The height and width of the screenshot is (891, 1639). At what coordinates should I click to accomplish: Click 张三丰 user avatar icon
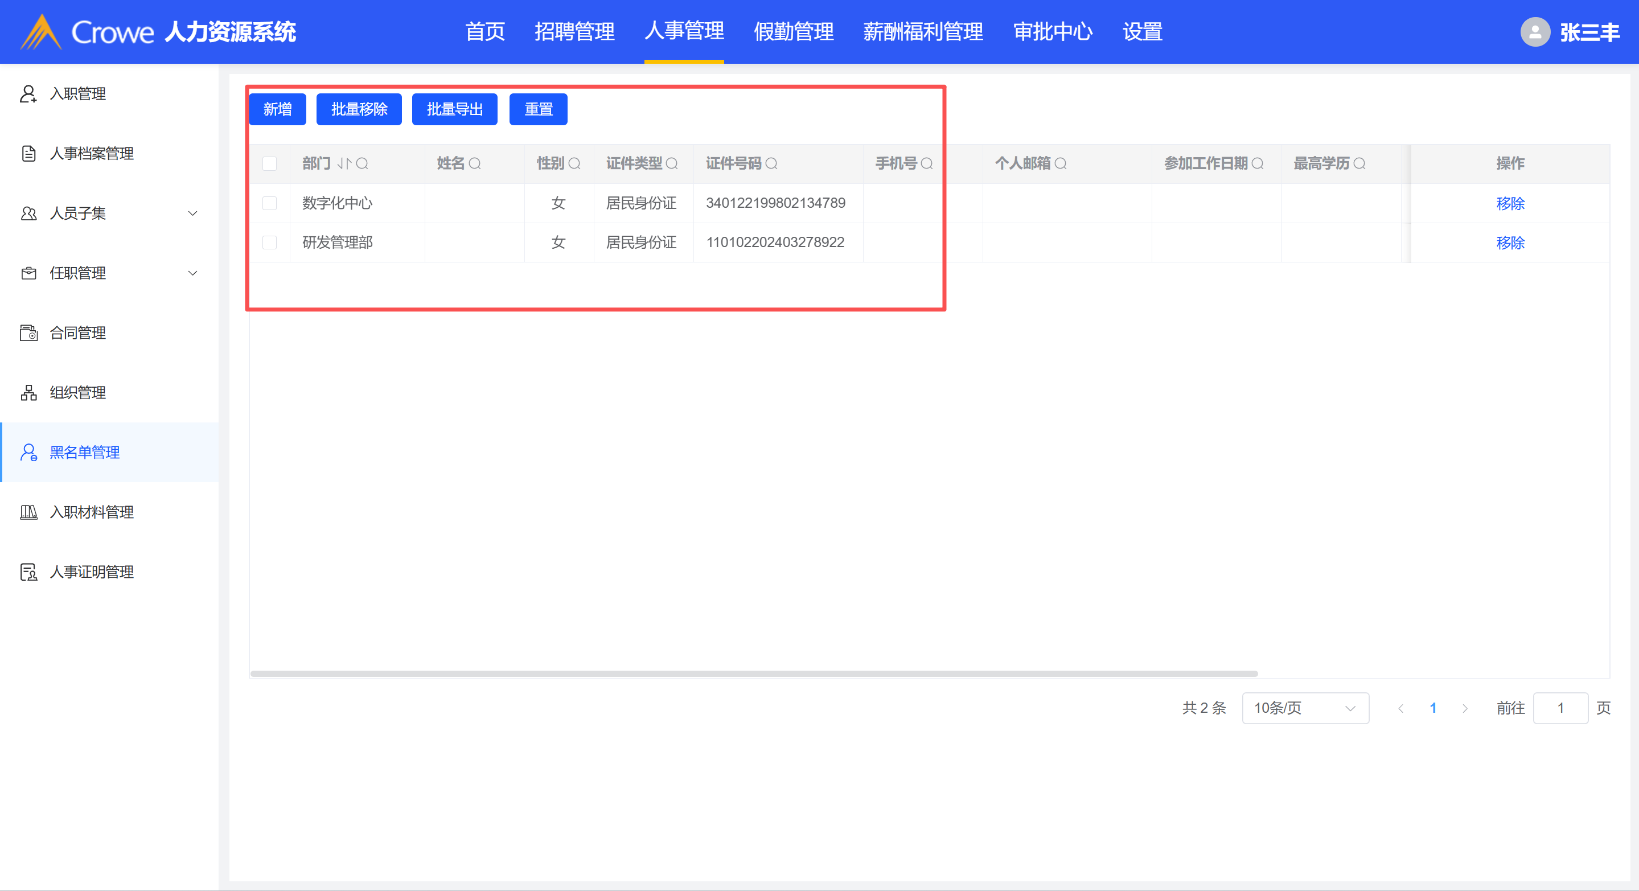pos(1535,32)
